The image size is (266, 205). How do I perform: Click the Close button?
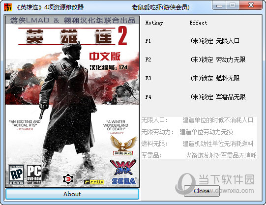click(x=202, y=191)
